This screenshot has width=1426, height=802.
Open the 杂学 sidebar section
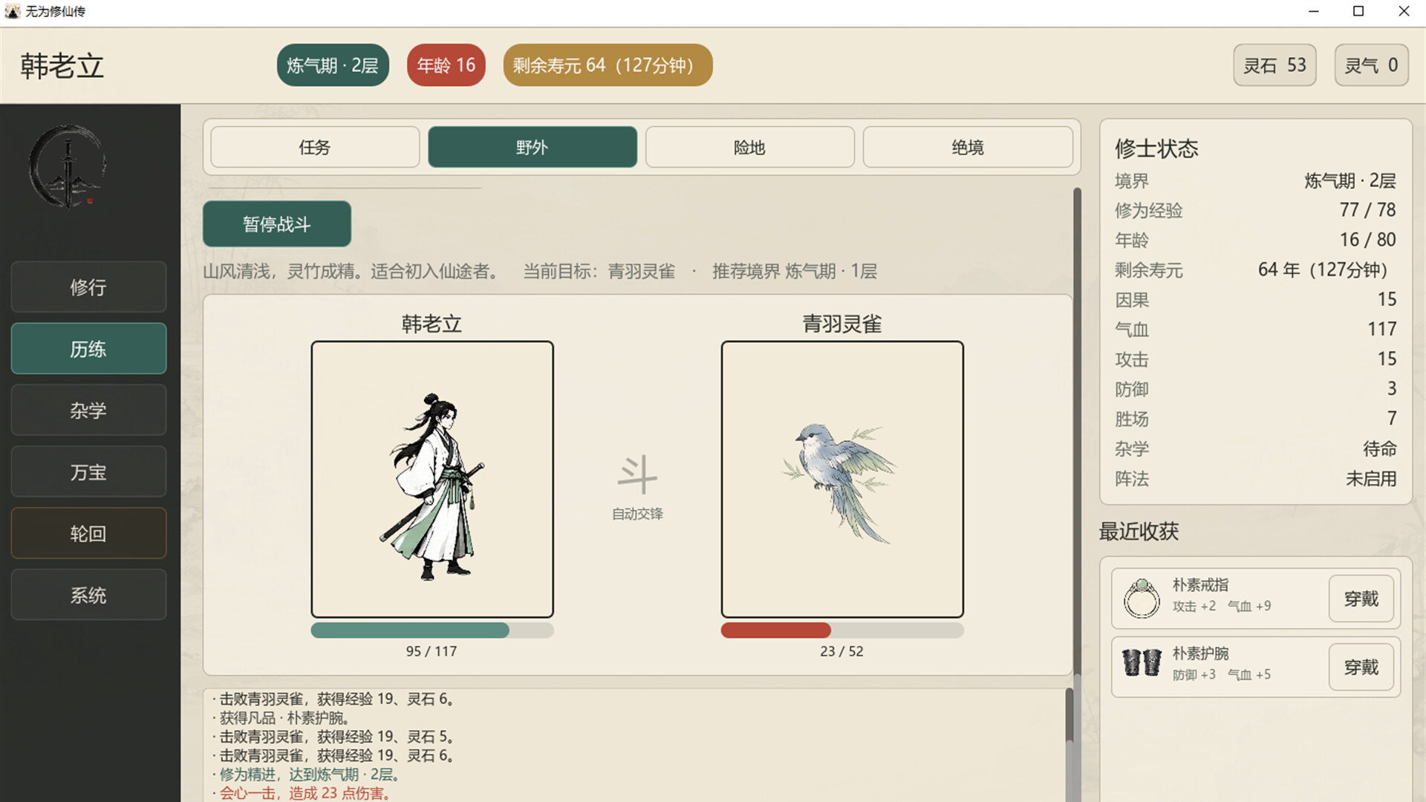click(88, 410)
